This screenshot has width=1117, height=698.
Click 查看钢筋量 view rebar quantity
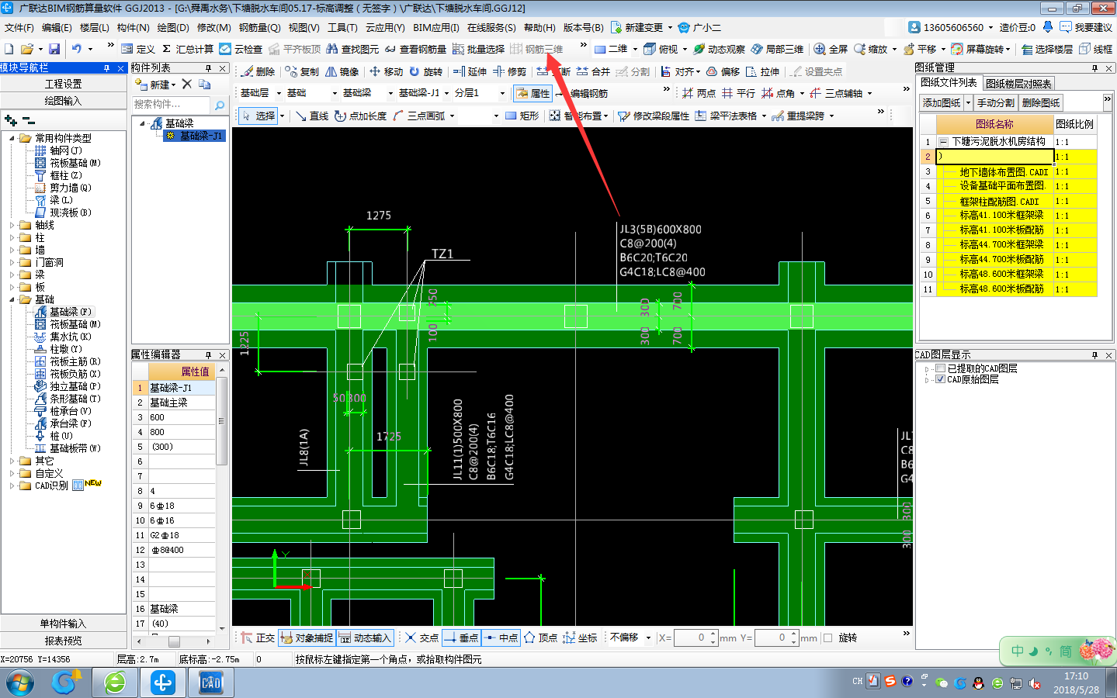[415, 49]
